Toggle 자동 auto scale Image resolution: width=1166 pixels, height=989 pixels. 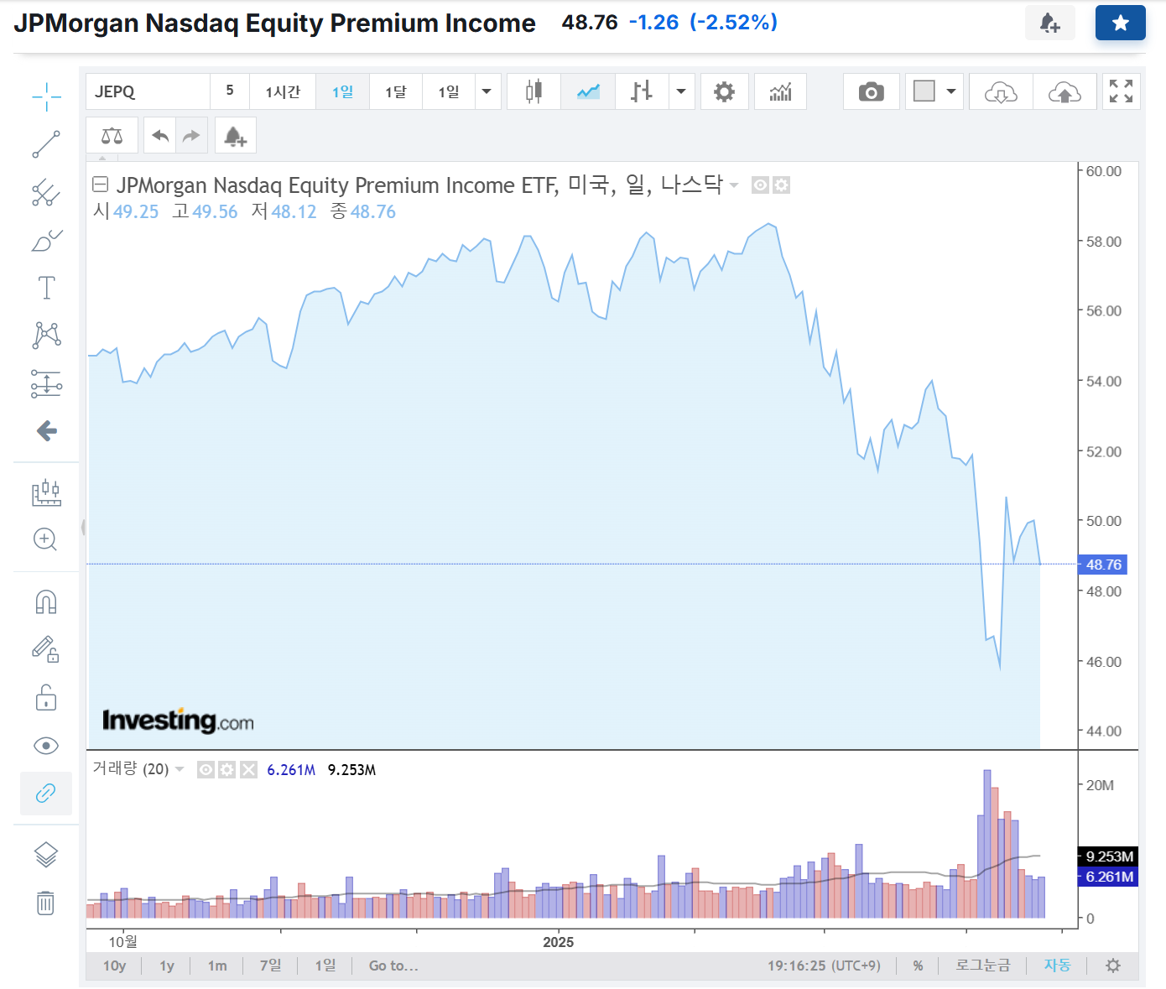[1057, 966]
